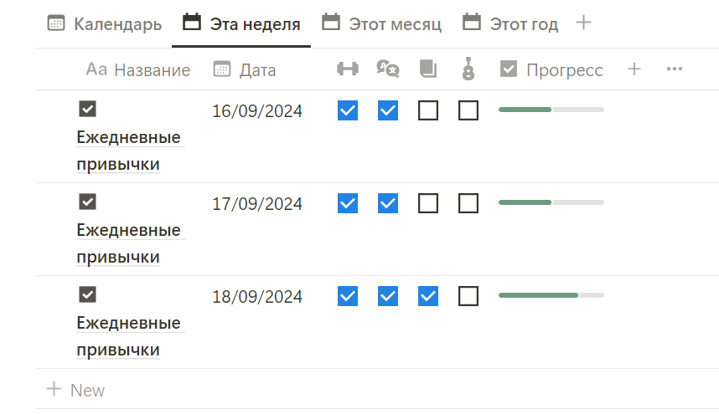Open the three-dots column options menu
The width and height of the screenshot is (719, 414).
tap(675, 69)
